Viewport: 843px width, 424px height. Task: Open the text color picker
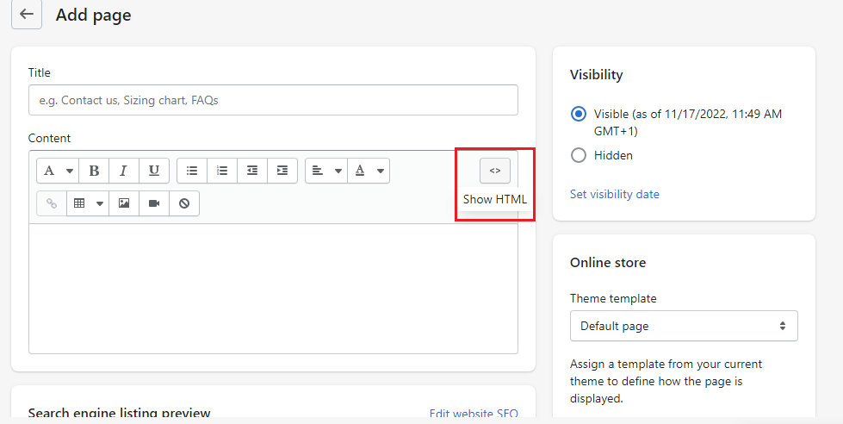[x=369, y=171]
